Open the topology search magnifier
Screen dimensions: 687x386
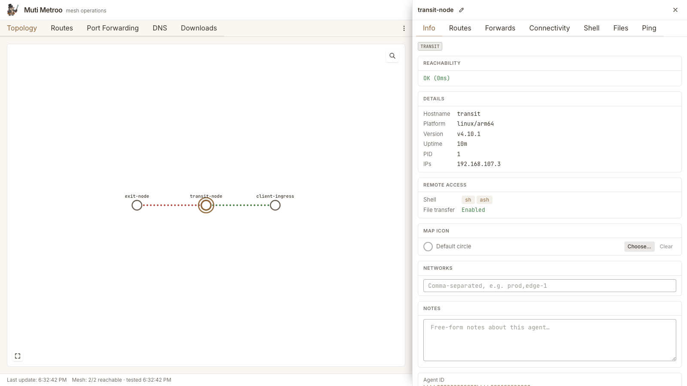click(392, 56)
